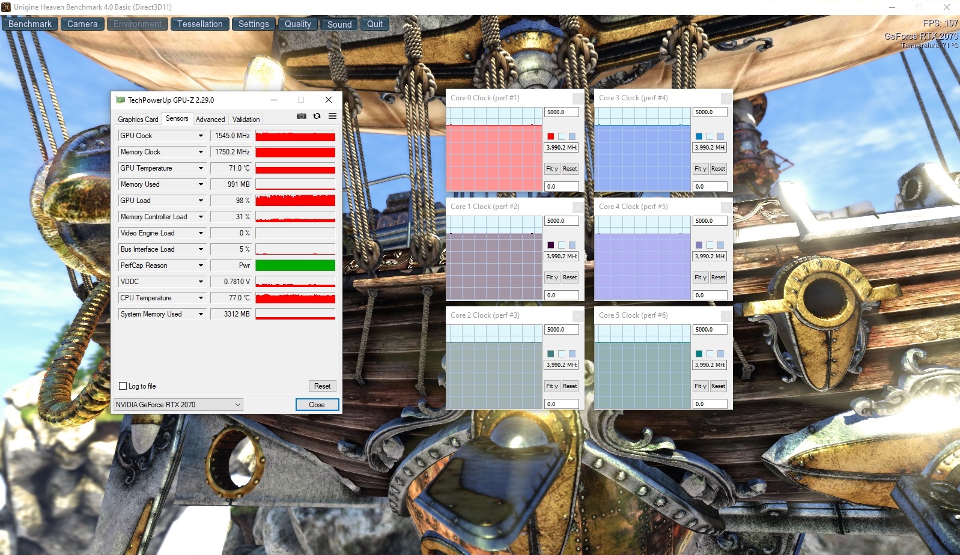This screenshot has height=555, width=960.
Task: Expand the Video Engine Load dropdown
Action: pos(201,233)
